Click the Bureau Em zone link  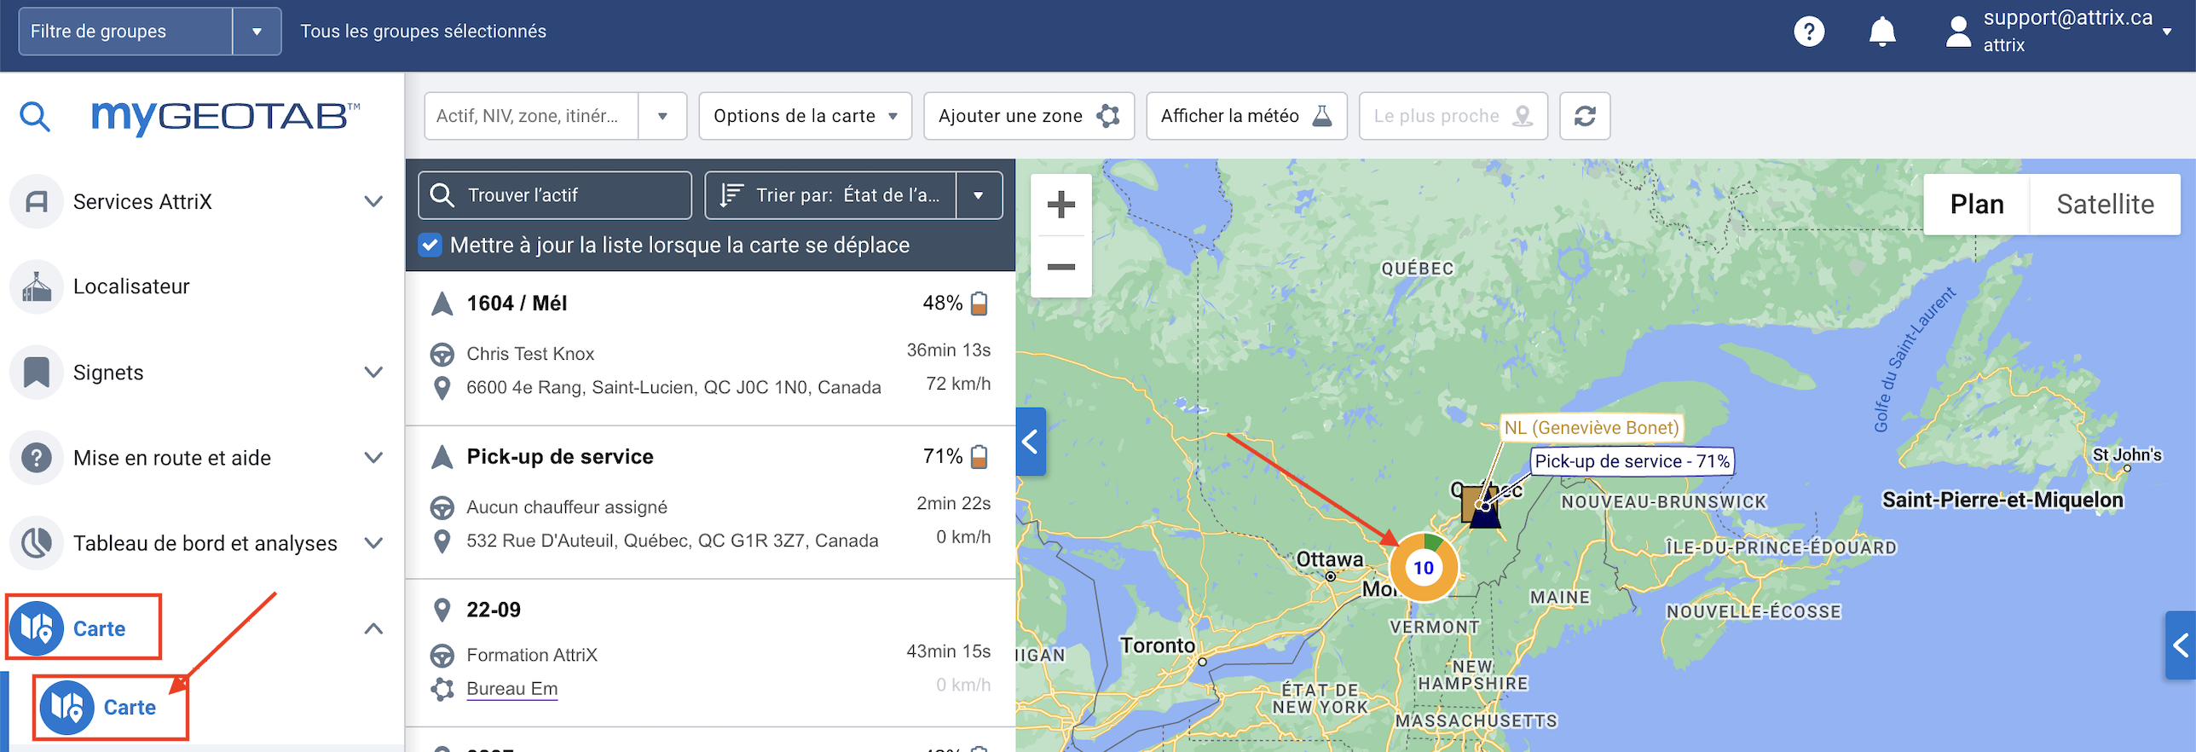point(511,688)
